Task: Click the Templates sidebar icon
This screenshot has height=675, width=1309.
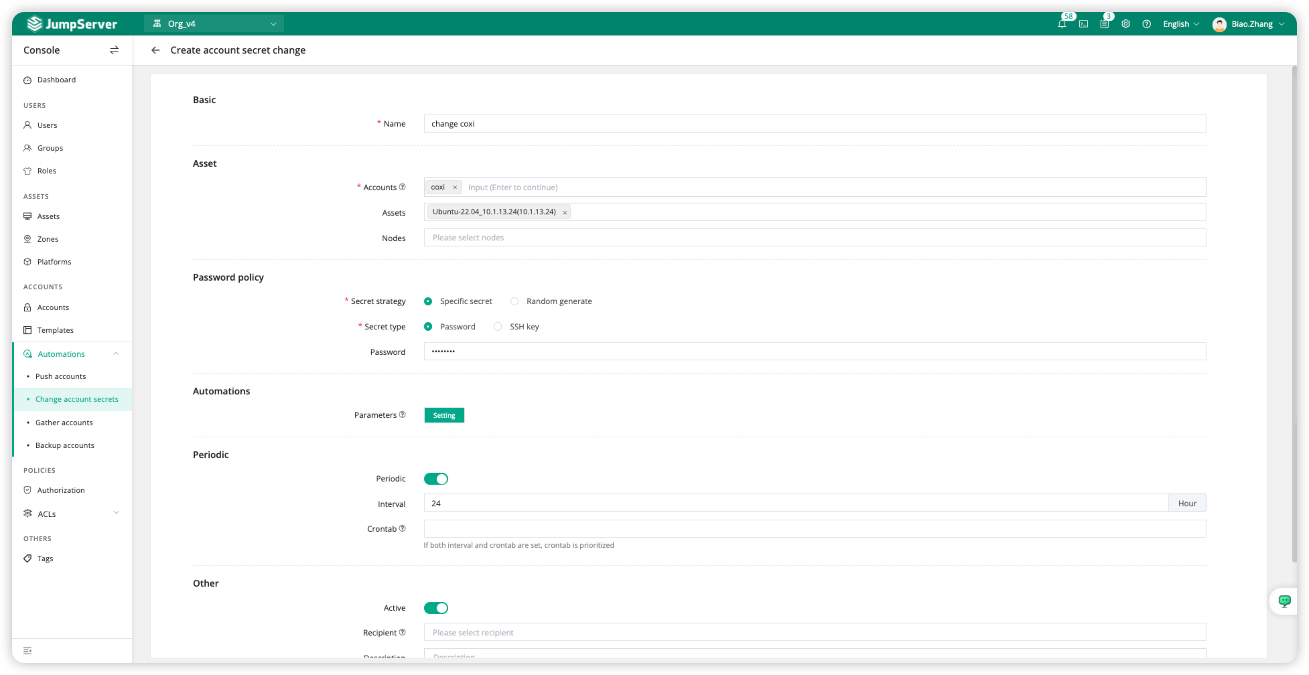Action: (x=27, y=330)
